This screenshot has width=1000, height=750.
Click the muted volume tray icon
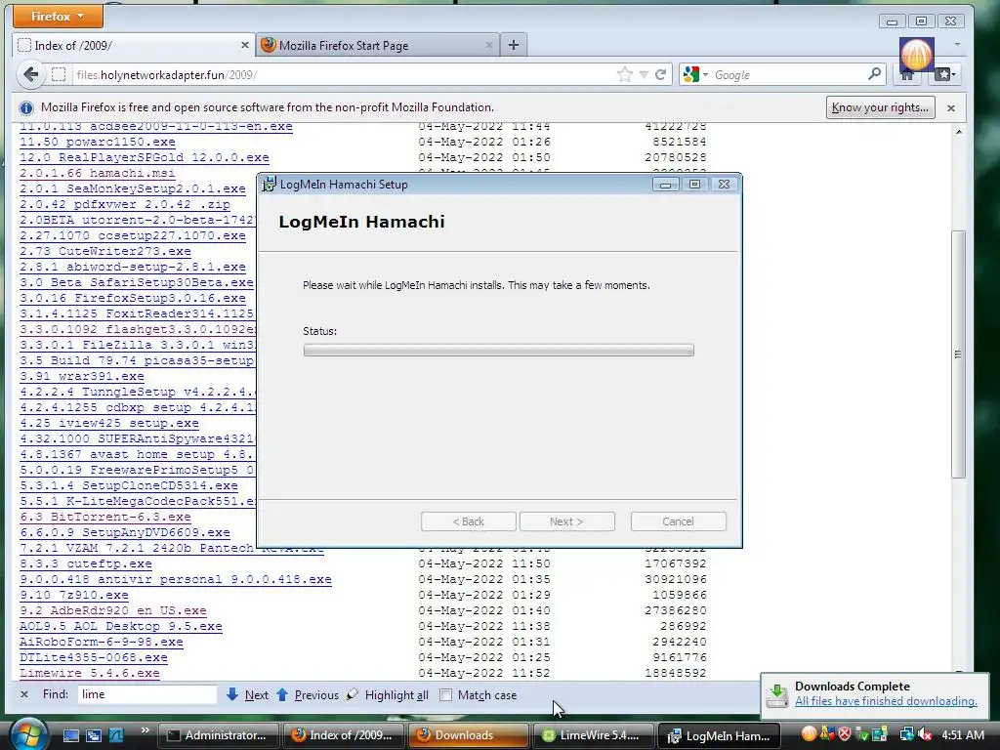924,735
